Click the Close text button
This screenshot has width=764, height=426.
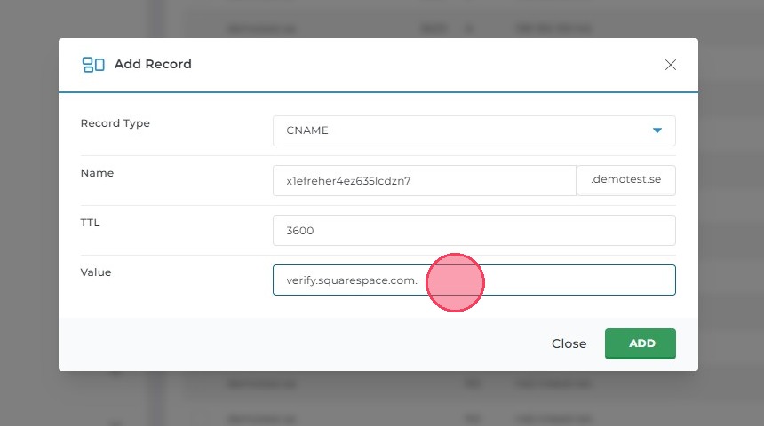point(569,343)
